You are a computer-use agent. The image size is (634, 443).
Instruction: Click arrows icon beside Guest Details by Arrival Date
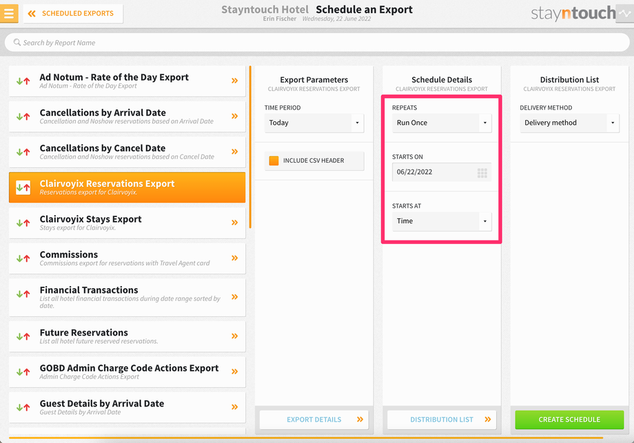(23, 407)
